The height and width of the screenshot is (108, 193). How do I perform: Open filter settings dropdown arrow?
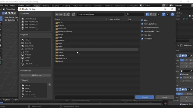(167, 14)
